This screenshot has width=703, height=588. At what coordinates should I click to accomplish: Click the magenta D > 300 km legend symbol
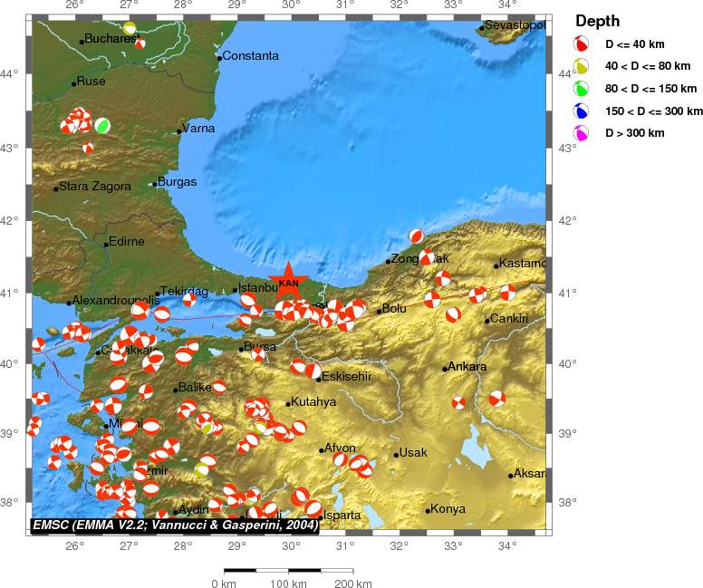[x=582, y=133]
